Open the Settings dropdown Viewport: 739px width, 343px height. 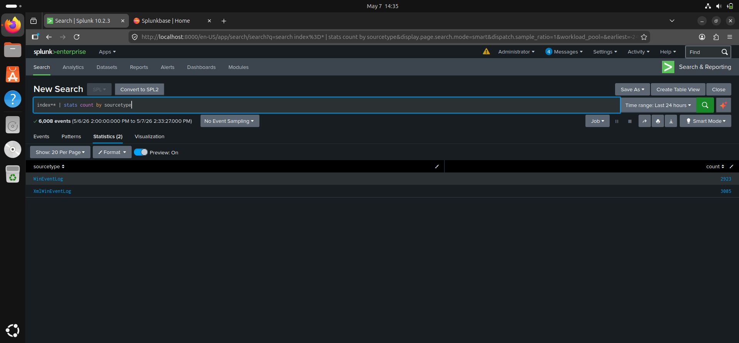(605, 52)
